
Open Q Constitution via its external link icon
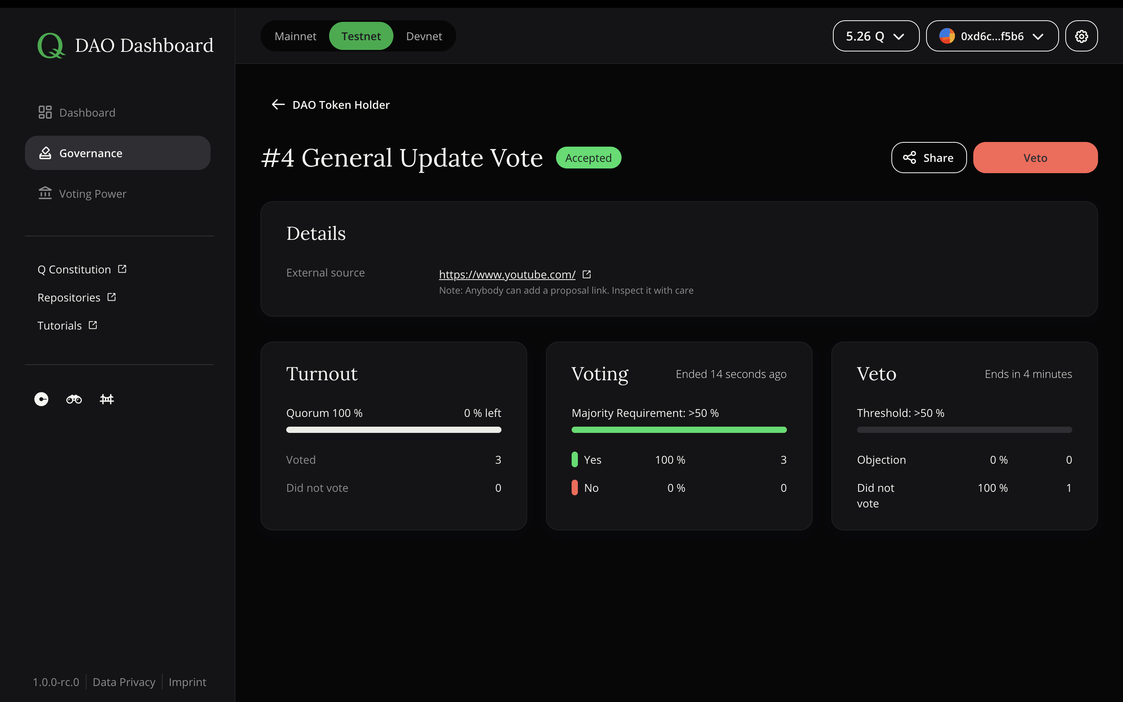click(x=122, y=268)
